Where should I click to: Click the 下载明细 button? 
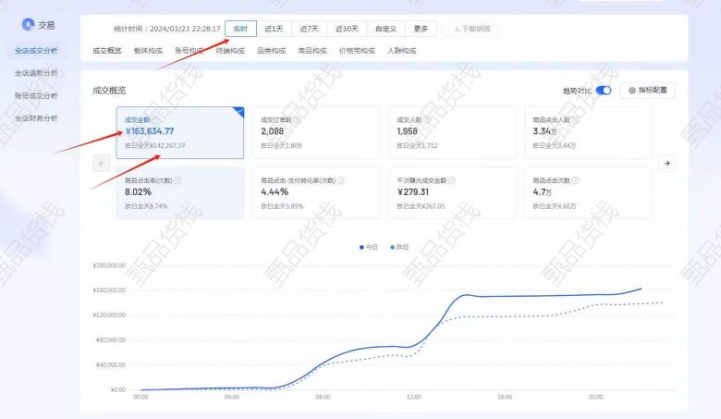471,29
